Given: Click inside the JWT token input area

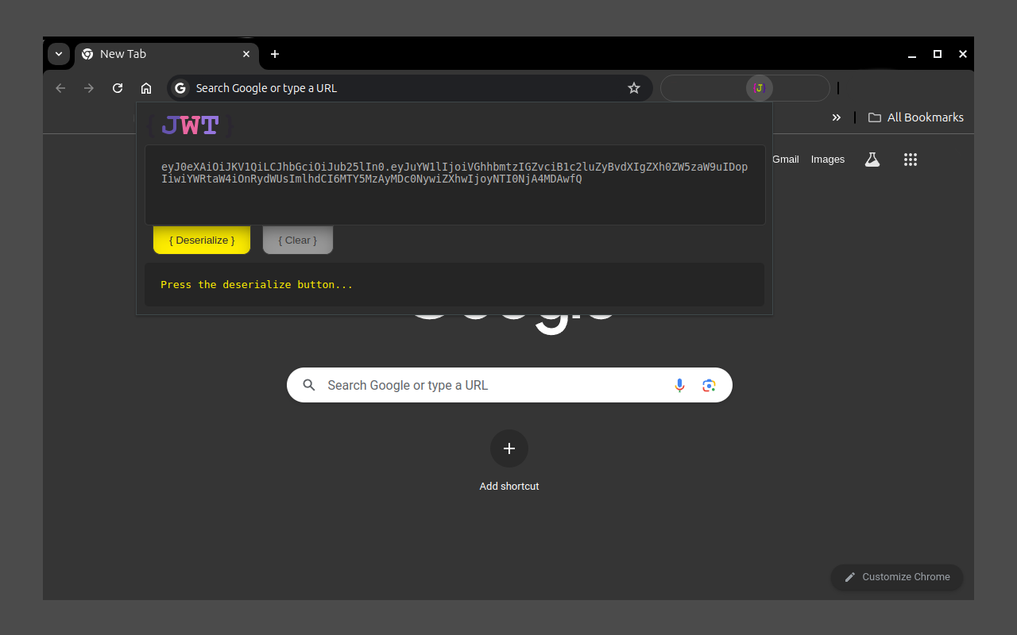Looking at the screenshot, I should click(454, 185).
